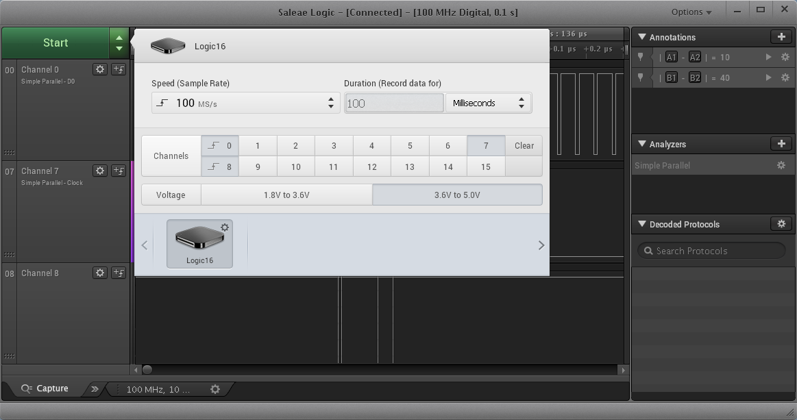Image resolution: width=797 pixels, height=420 pixels.
Task: Click the A1-A2 annotation marker pin
Action: [x=641, y=57]
